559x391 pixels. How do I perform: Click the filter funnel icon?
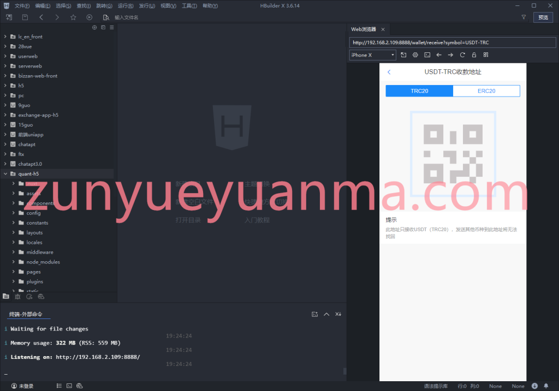click(x=524, y=17)
